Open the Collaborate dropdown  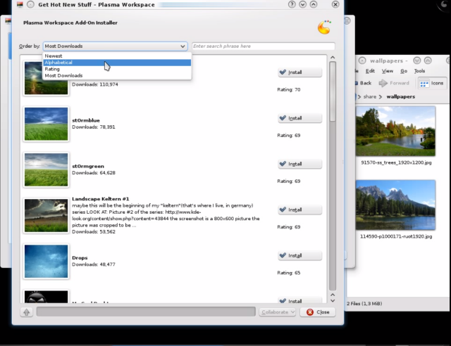tap(277, 312)
